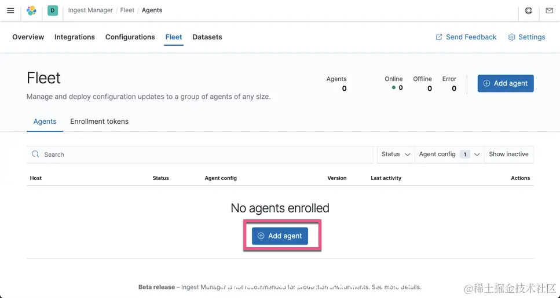Click the Error agents count label
Image resolution: width=560 pixels, height=298 pixels.
[x=449, y=79]
